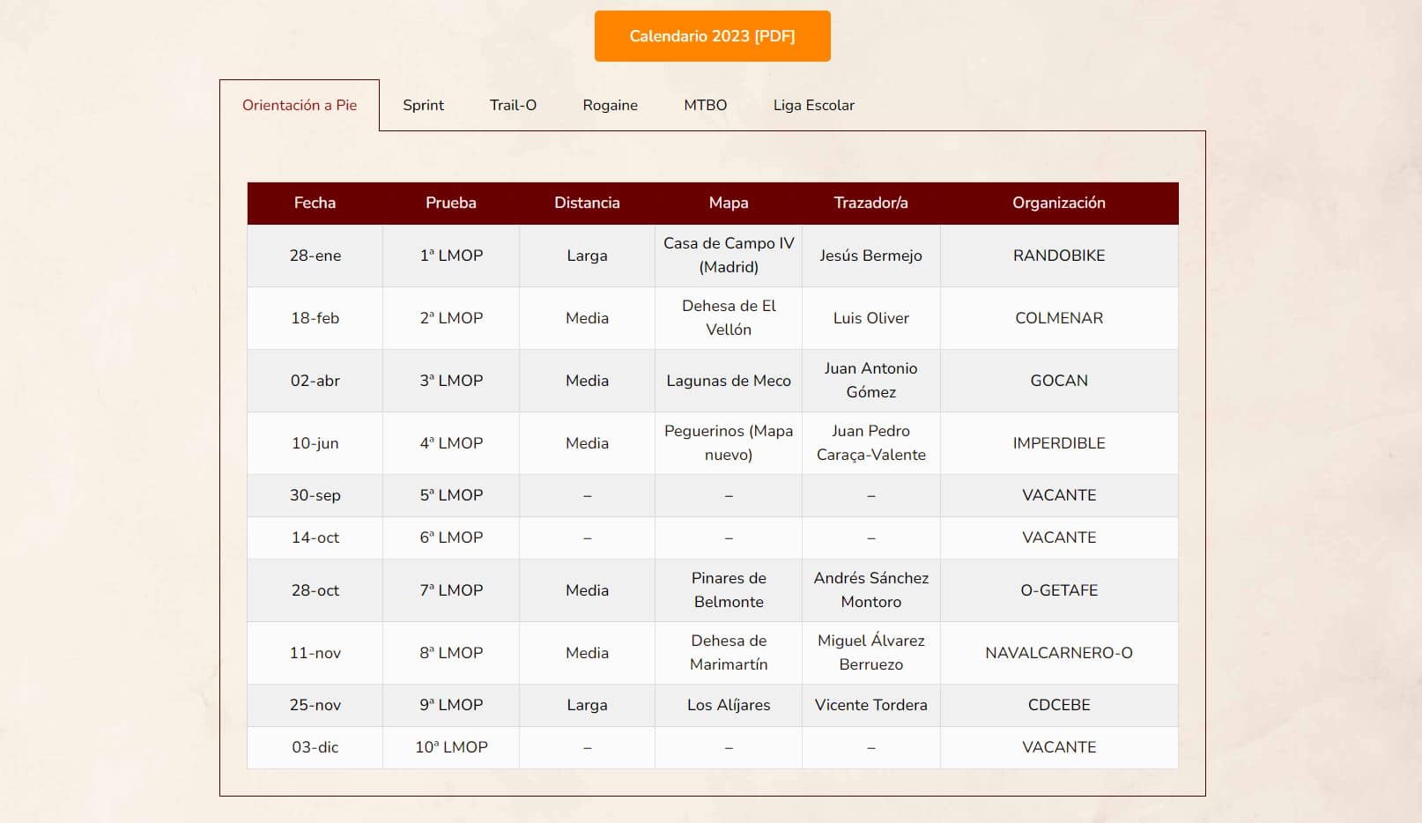Viewport: 1422px width, 823px height.
Task: Click the IMPERDIBLE organization cell
Action: pos(1059,443)
